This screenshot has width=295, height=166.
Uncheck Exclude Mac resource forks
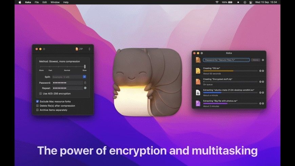pos(37,101)
